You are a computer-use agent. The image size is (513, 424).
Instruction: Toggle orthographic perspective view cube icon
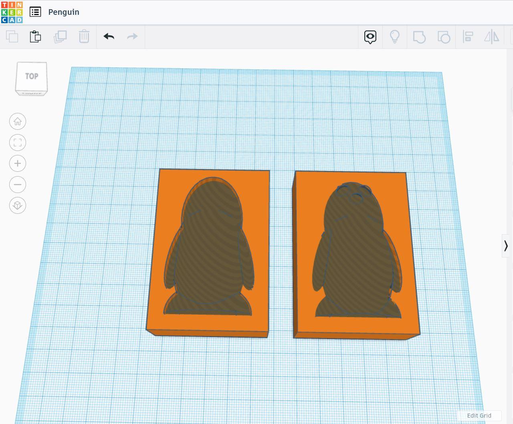click(x=18, y=205)
